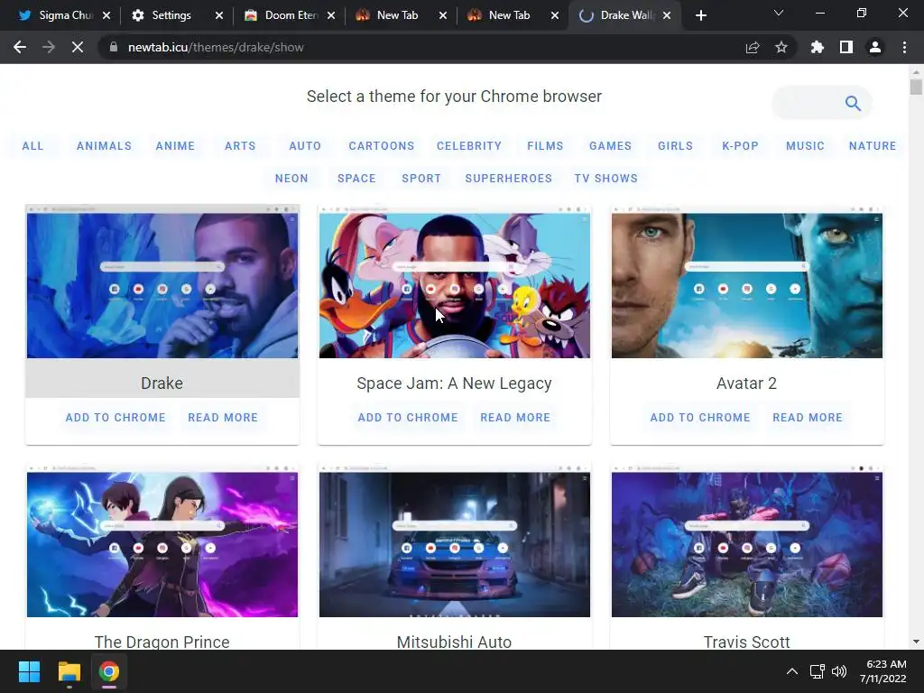Image resolution: width=924 pixels, height=693 pixels.
Task: Show CELEBRITY themes
Action: coord(469,145)
